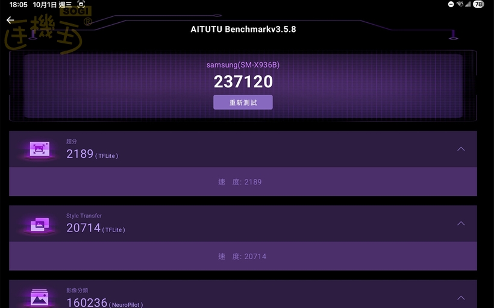Select the 速度: 2189 detail row
The image size is (494, 308).
(243, 181)
